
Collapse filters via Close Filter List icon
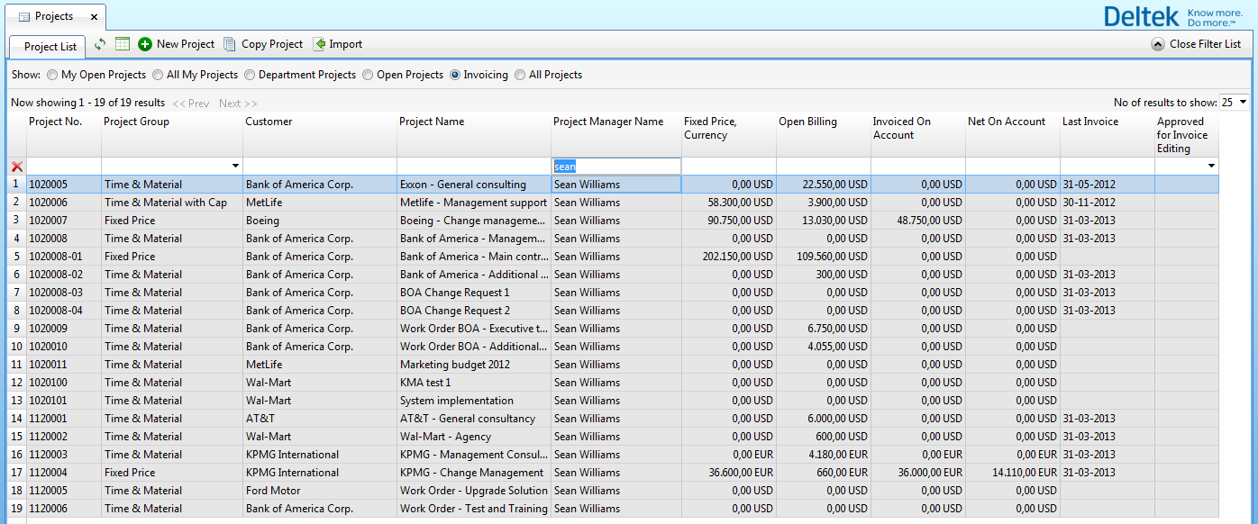click(1158, 44)
